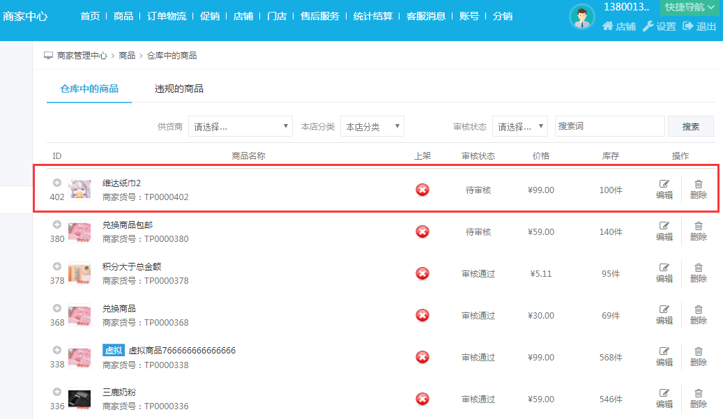Delete the 三鹿奶粉 product row

tap(698, 399)
